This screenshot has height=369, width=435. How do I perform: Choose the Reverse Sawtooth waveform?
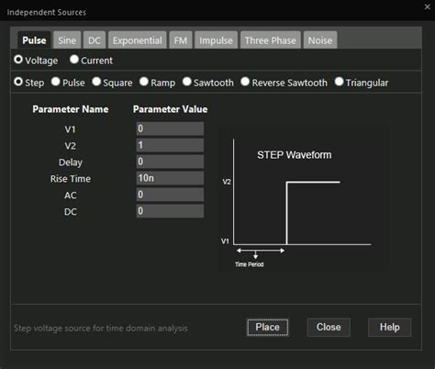(245, 82)
